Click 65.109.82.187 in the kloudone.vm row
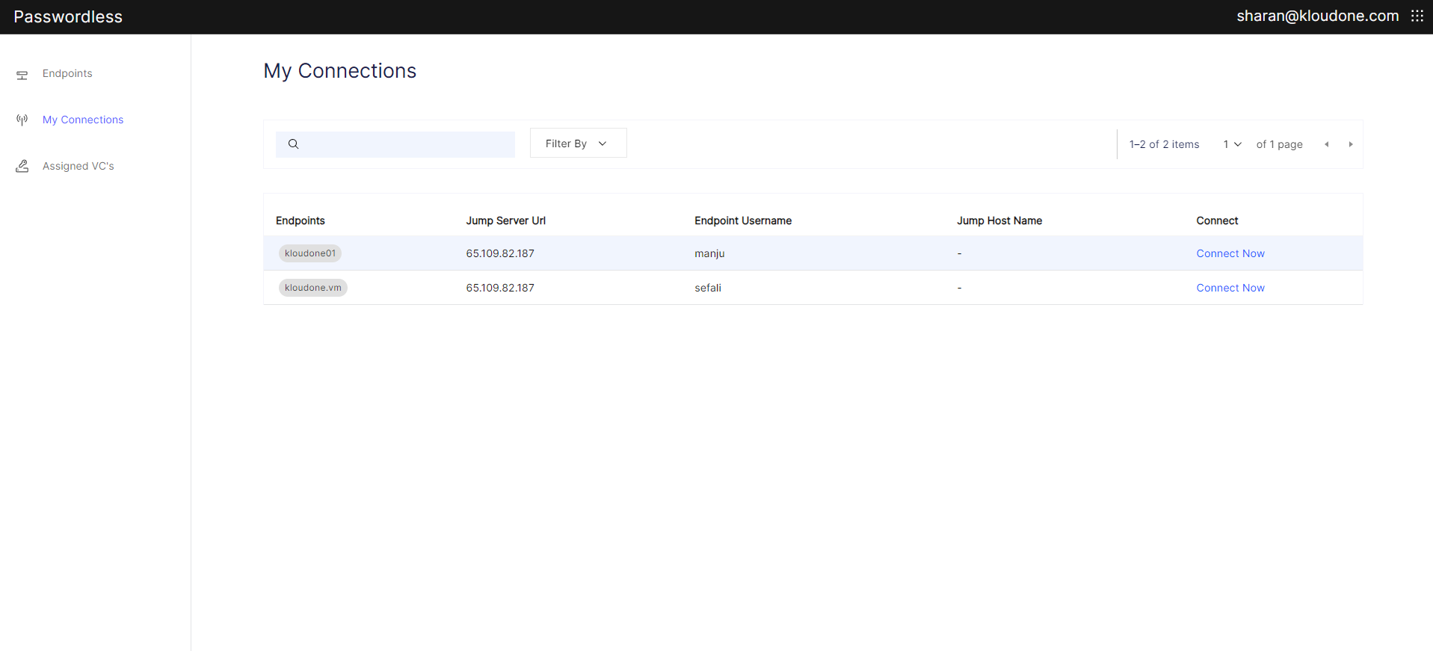Screen dimensions: 1433x651 click(x=500, y=288)
